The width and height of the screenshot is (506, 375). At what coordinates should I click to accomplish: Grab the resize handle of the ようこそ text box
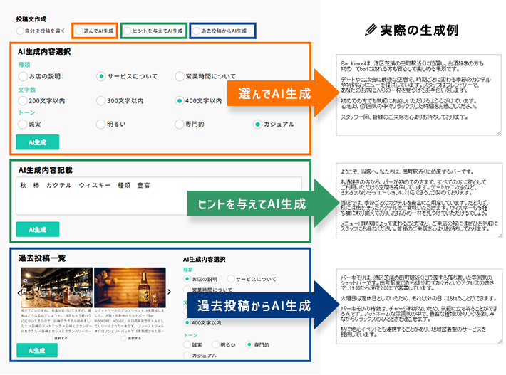500,236
